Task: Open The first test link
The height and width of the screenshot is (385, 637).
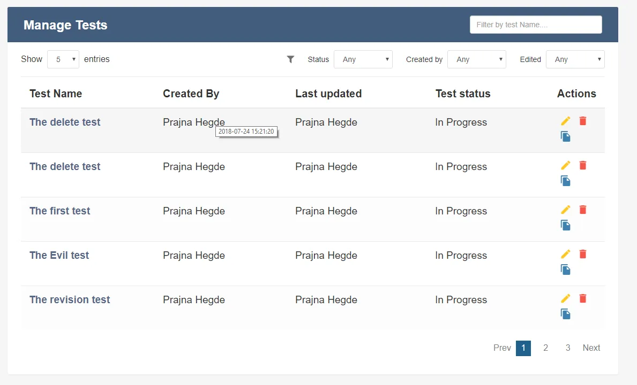Action: click(x=60, y=211)
